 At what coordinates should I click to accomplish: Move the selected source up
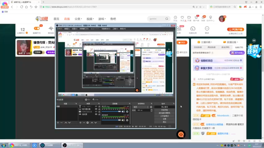pyautogui.click(x=92, y=123)
